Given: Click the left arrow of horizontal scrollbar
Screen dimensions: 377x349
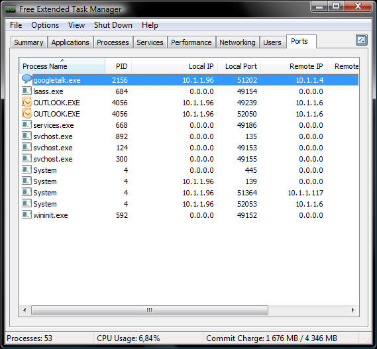Looking at the screenshot, I should (25, 310).
